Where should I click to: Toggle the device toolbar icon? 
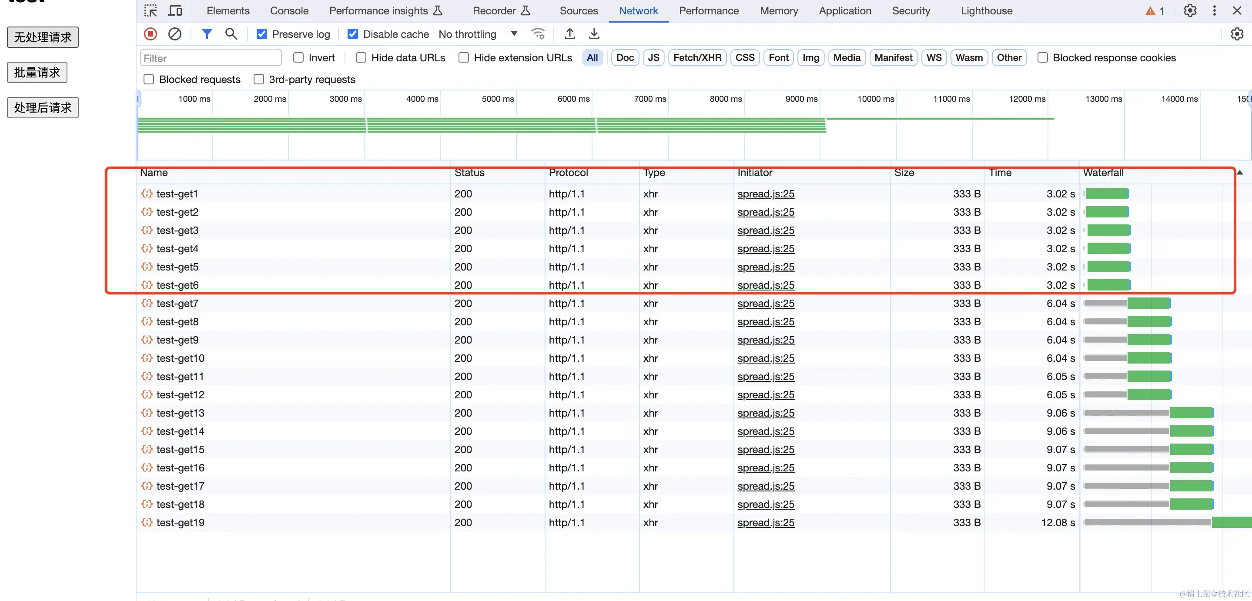coord(174,11)
